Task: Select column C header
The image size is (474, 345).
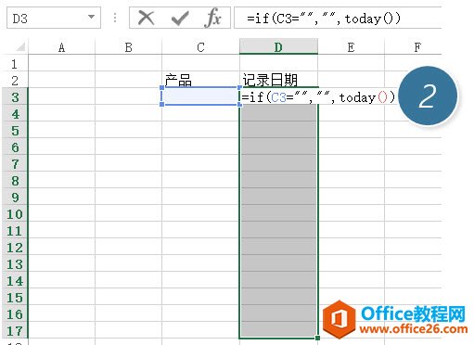Action: [x=200, y=46]
